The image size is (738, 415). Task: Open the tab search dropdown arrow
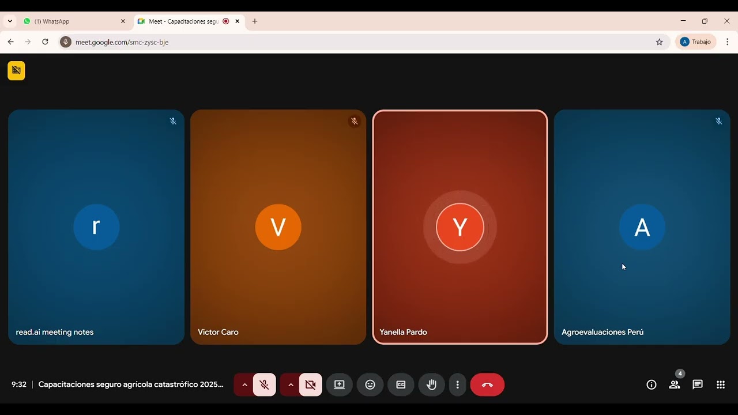pyautogui.click(x=10, y=21)
